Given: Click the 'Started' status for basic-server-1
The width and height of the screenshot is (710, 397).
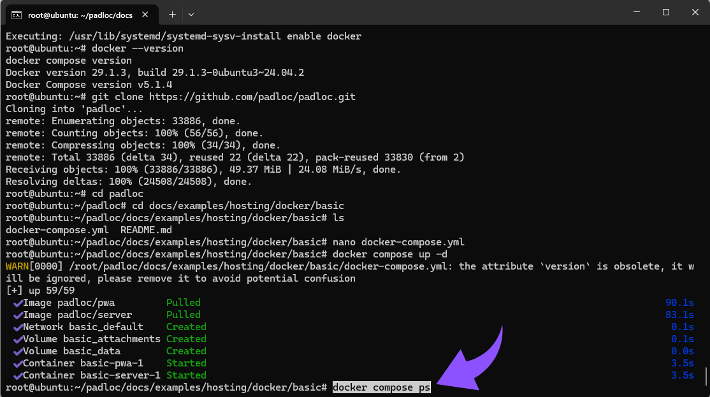Looking at the screenshot, I should (186, 375).
